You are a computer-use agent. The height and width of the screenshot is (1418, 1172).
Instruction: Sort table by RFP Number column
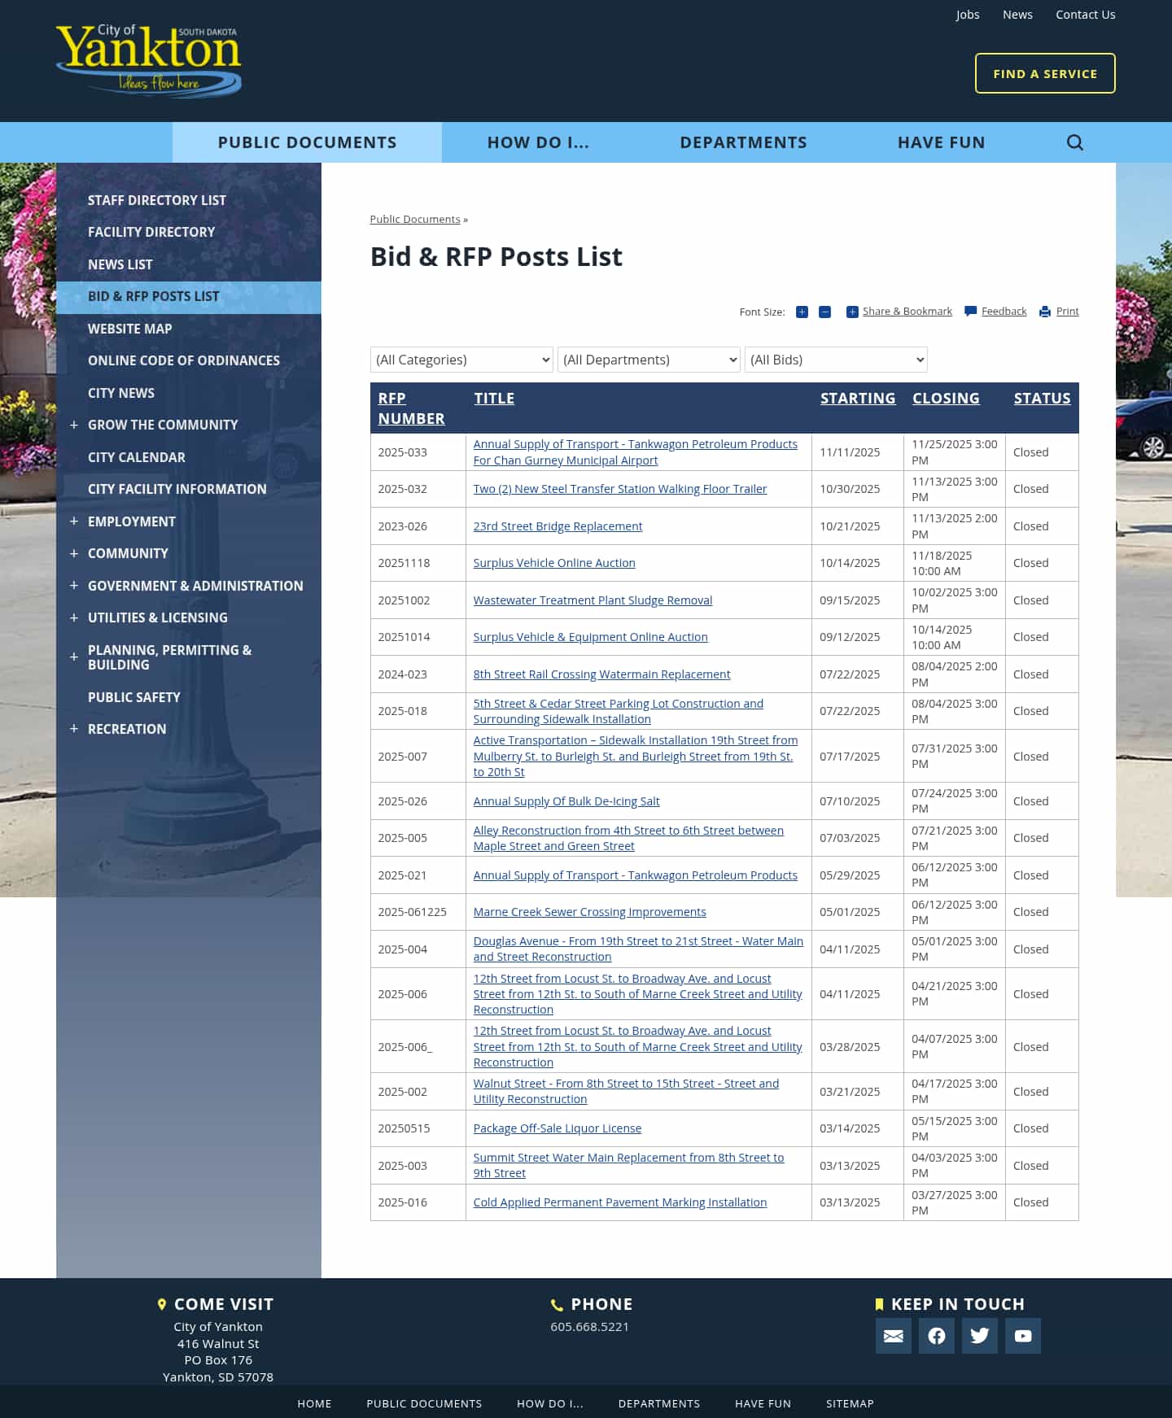click(x=411, y=408)
